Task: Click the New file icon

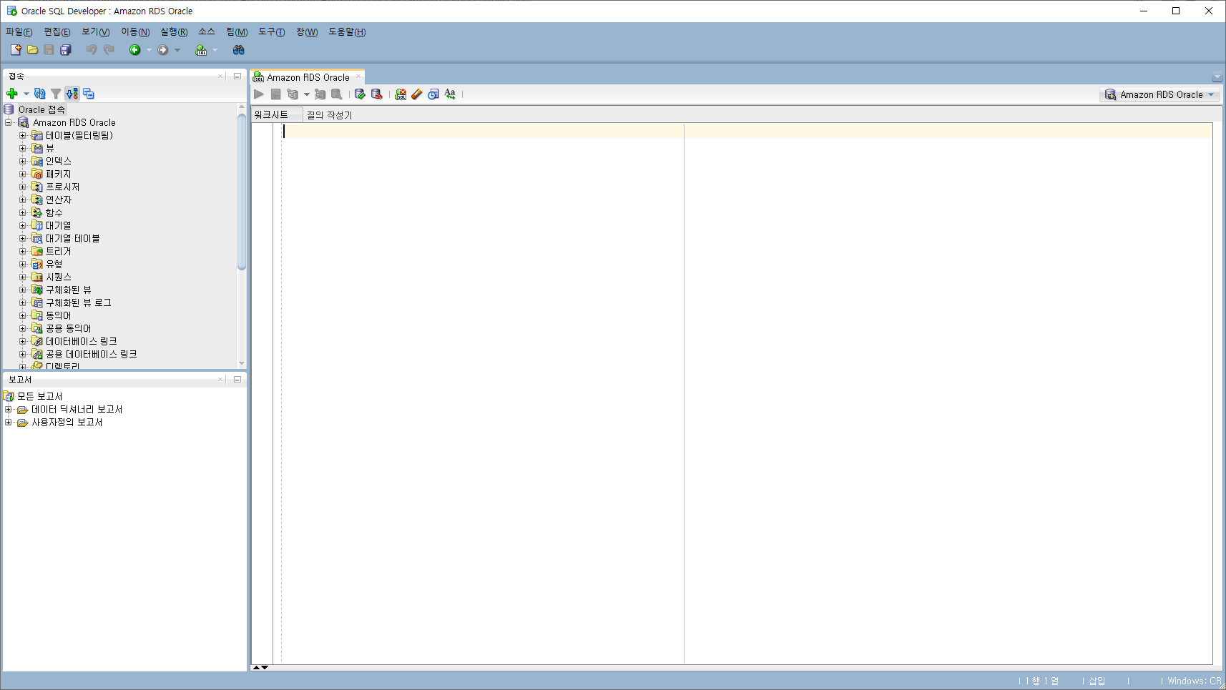Action: pyautogui.click(x=16, y=50)
